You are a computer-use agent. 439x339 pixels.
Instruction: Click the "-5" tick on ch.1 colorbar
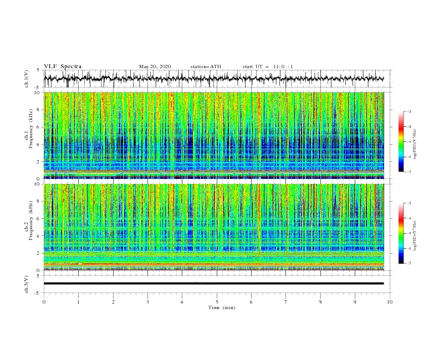(x=409, y=142)
